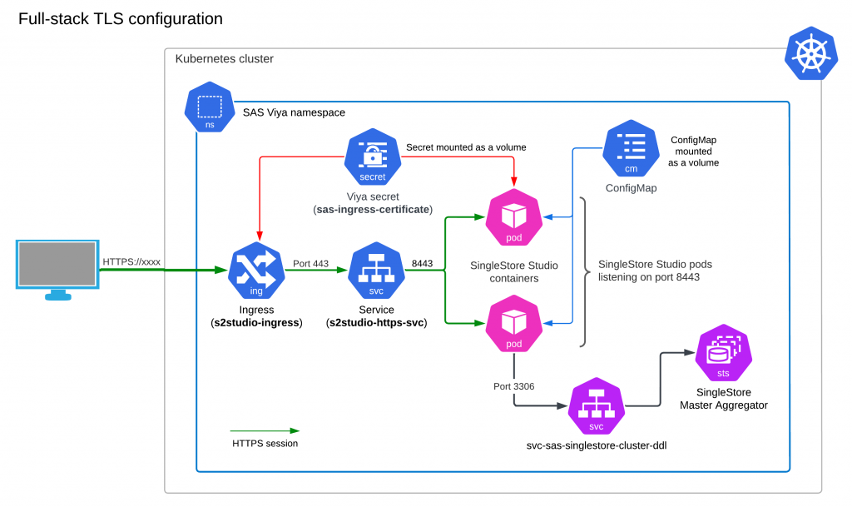Click the 'HTTPS://xxxx' label
852x507 pixels.
131,262
